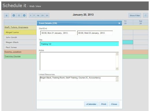Open Staff, Tutors, Engineers group link

16,27
